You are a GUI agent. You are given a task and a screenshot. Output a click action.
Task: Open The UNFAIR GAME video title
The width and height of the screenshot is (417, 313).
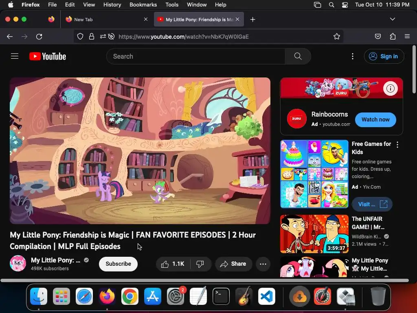pyautogui.click(x=368, y=223)
